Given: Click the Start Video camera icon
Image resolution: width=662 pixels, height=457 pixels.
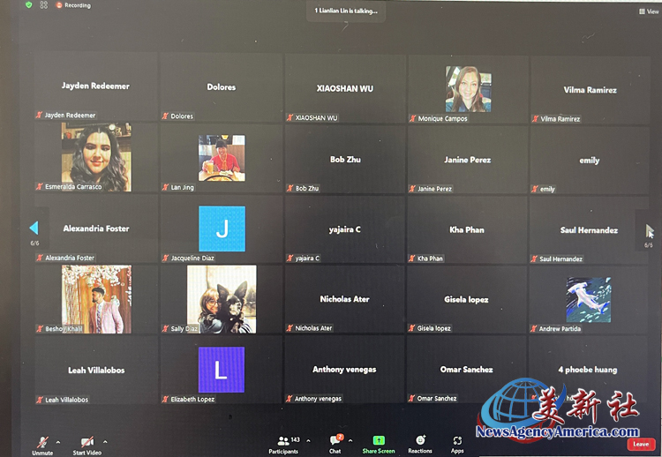Looking at the screenshot, I should coord(87,442).
